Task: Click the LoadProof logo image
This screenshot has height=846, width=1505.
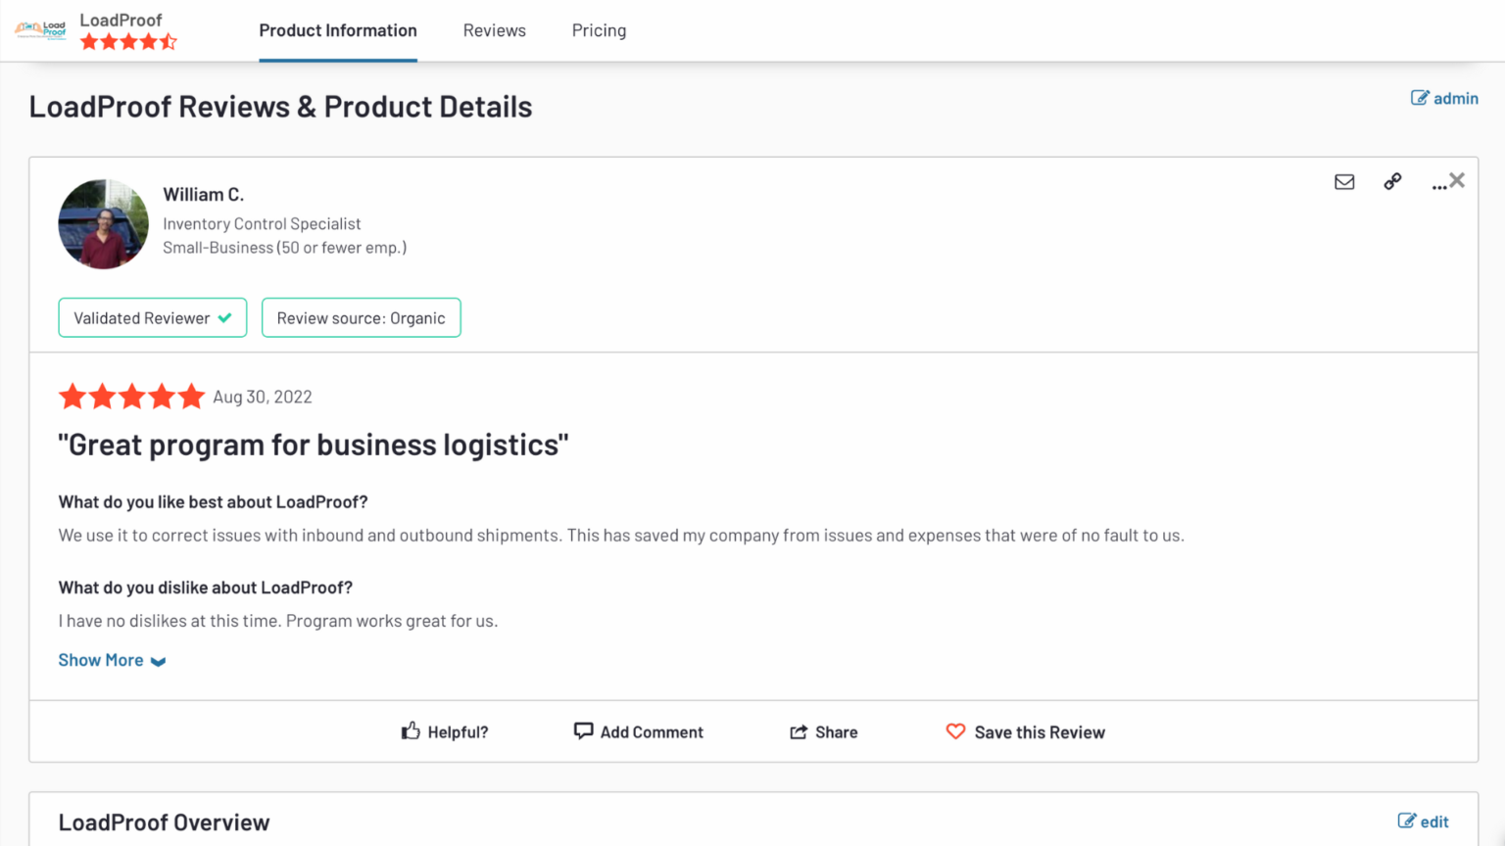Action: (41, 30)
